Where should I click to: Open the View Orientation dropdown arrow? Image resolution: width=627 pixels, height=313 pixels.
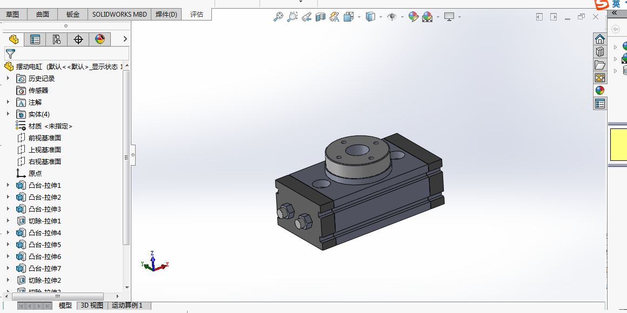[x=359, y=17]
